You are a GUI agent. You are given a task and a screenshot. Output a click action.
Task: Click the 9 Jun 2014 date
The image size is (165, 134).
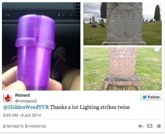pos(31,115)
